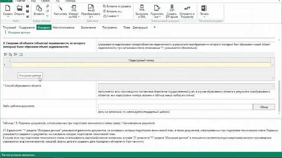Open the Помощь ribbon tab
The image size is (282, 158).
point(70,1)
